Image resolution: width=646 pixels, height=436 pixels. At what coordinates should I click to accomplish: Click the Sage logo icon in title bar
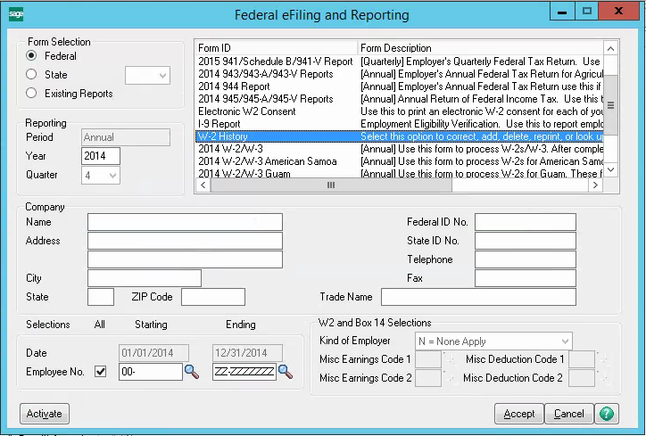tap(15, 14)
